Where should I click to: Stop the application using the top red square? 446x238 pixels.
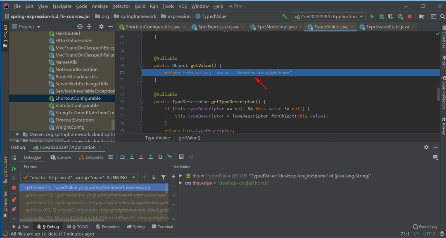pos(410,16)
